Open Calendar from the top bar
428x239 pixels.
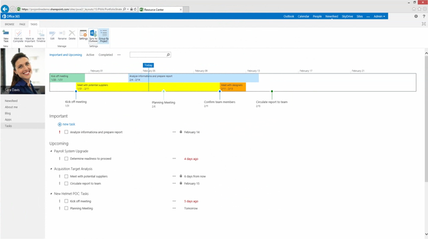pos(303,16)
